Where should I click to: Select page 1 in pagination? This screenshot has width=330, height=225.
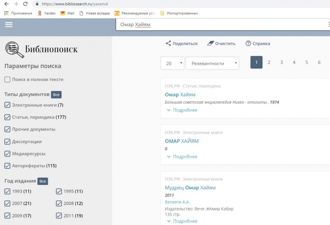(256, 62)
